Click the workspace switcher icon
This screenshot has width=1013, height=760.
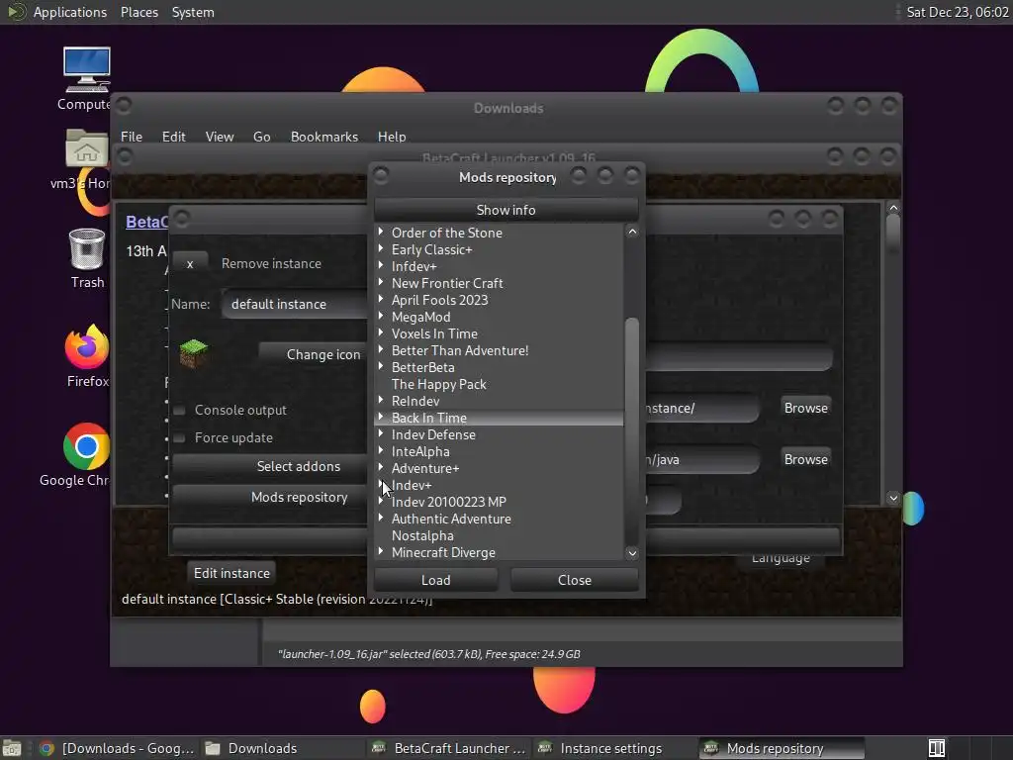tap(936, 748)
